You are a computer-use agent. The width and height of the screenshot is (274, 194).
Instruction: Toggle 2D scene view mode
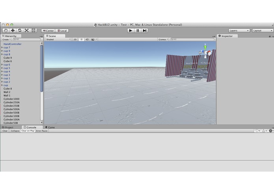(x=75, y=40)
